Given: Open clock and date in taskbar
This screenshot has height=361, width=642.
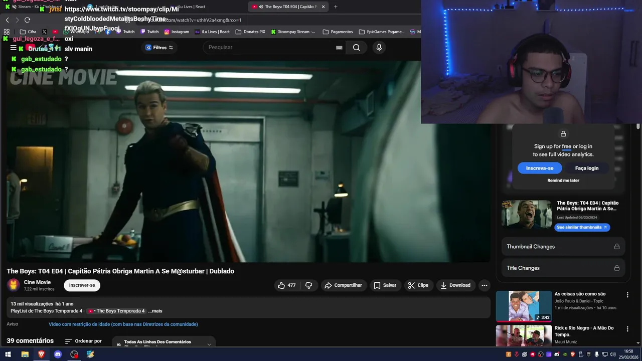Looking at the screenshot, I should 628,354.
